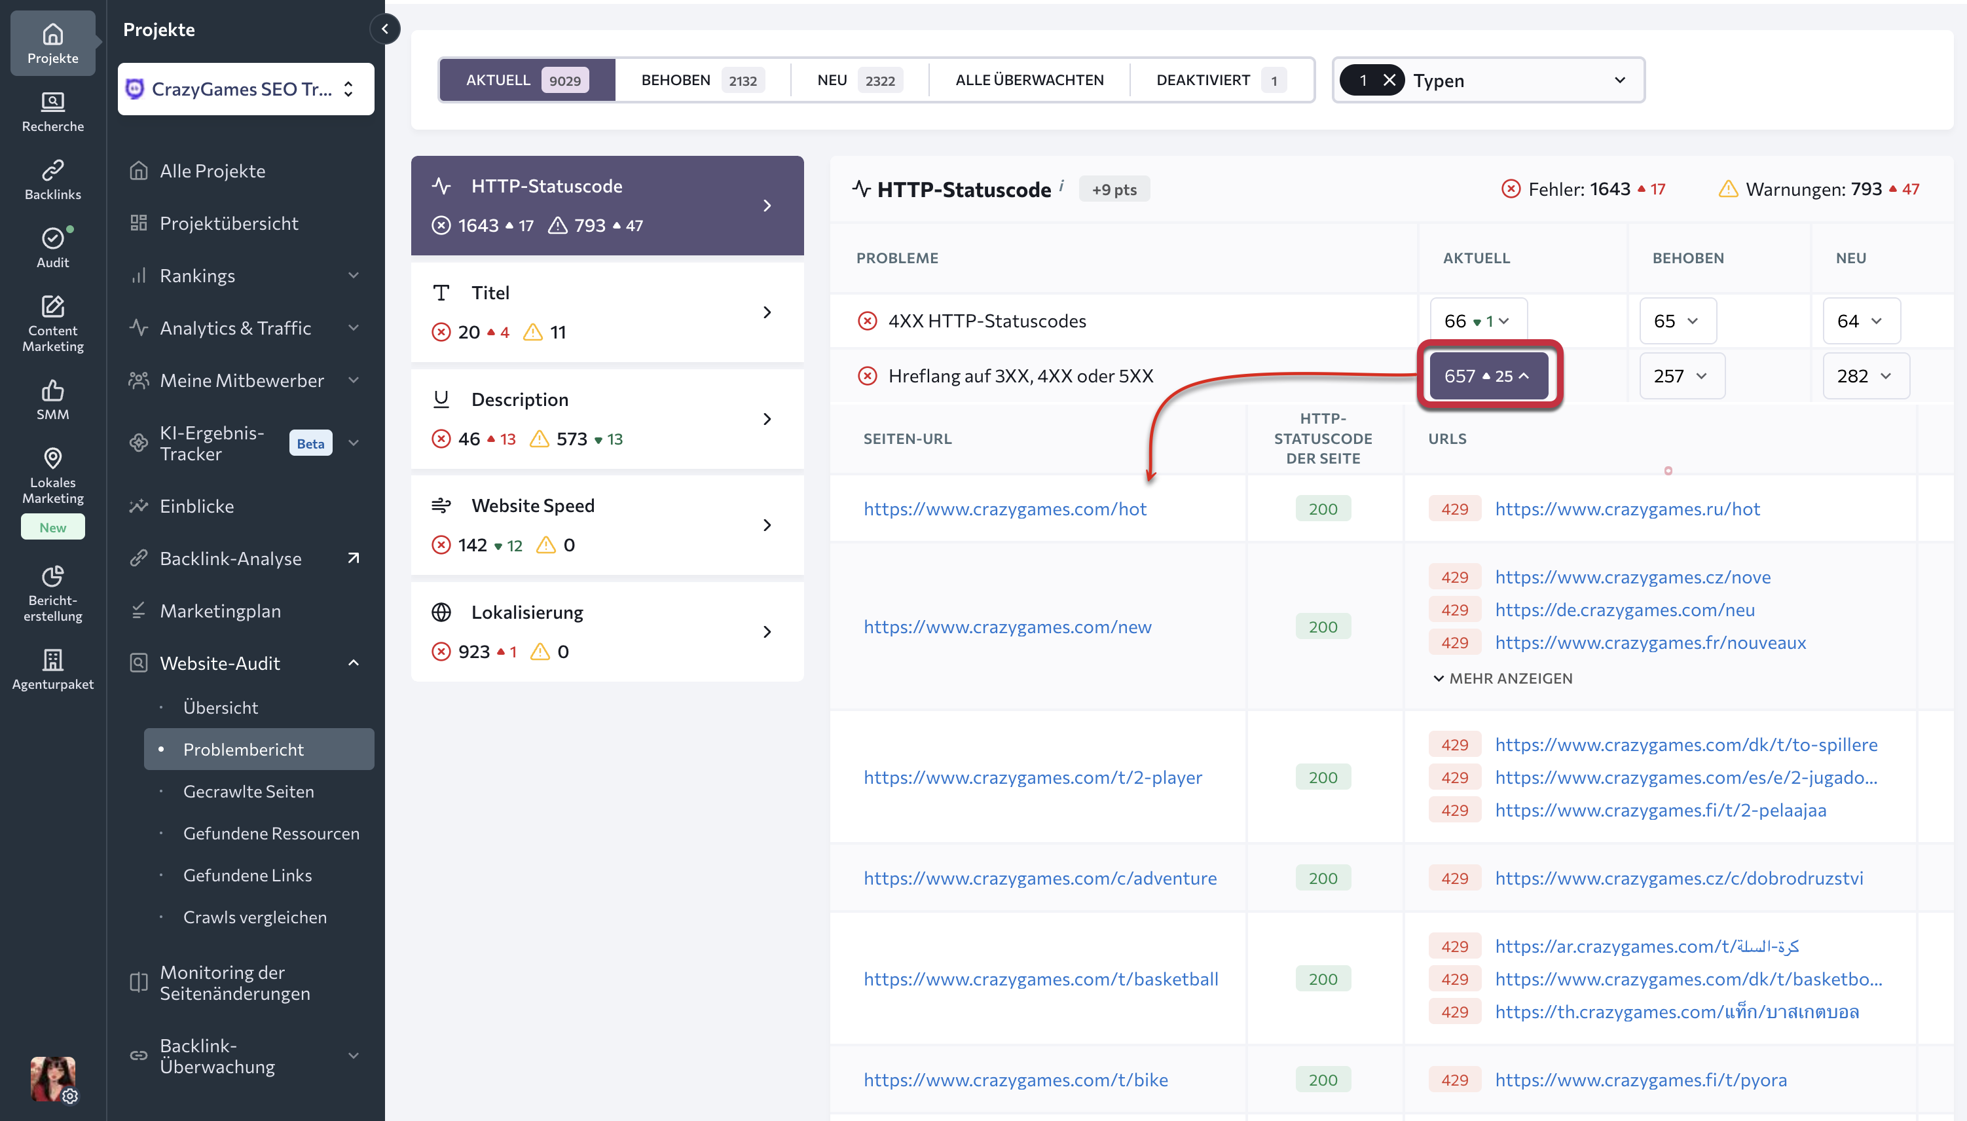Screen dimensions: 1967x1121
Task: Open the CrazyGames SEO project selector
Action: tap(246, 89)
